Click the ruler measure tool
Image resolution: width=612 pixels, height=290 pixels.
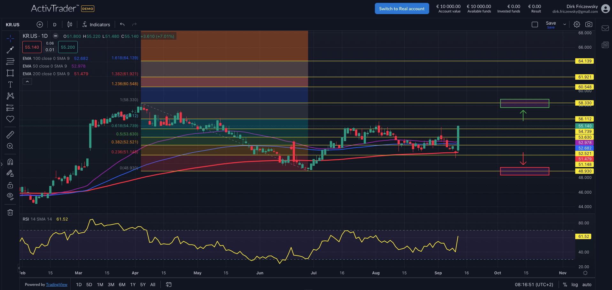click(10, 134)
